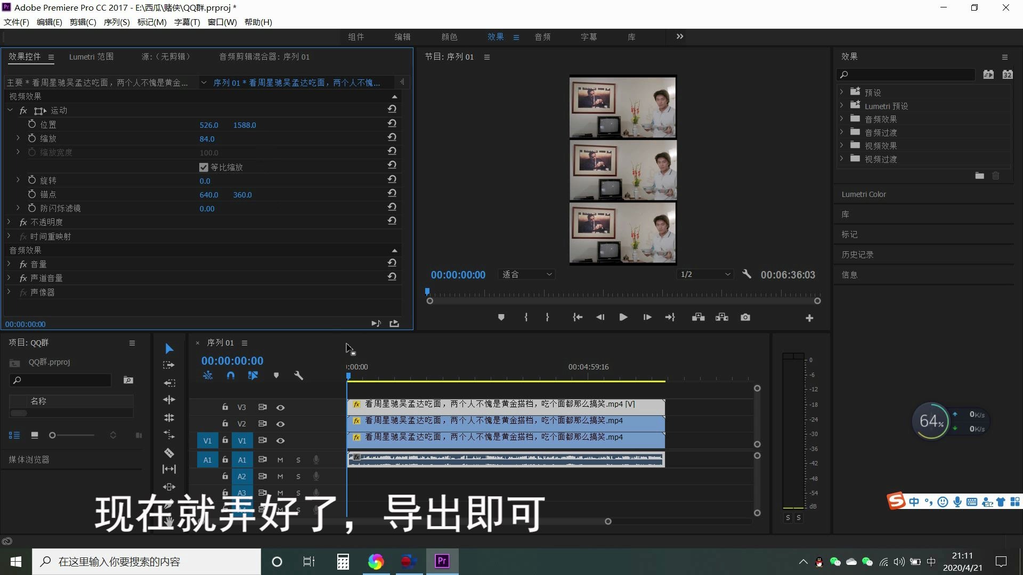
Task: Toggle animation stopwatch for Position
Action: [32, 124]
